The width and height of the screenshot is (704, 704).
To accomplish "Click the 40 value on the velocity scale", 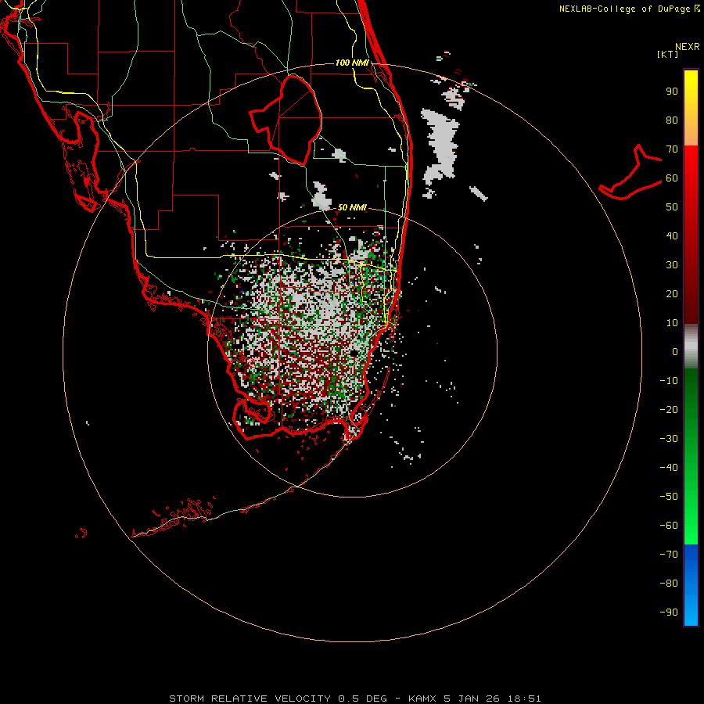I will pyautogui.click(x=672, y=235).
